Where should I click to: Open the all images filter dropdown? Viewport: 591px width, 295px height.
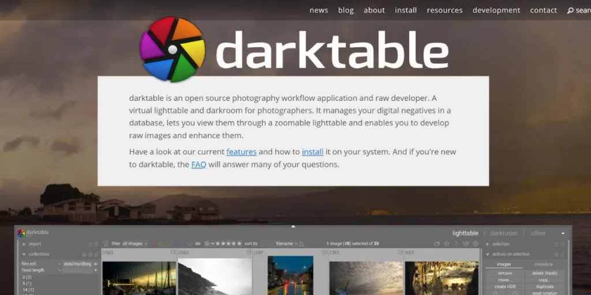(134, 244)
